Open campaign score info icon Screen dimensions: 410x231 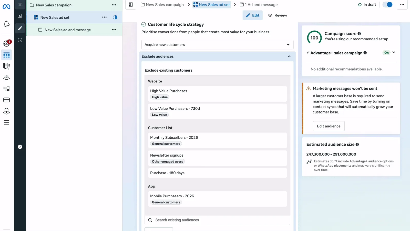pos(359,34)
